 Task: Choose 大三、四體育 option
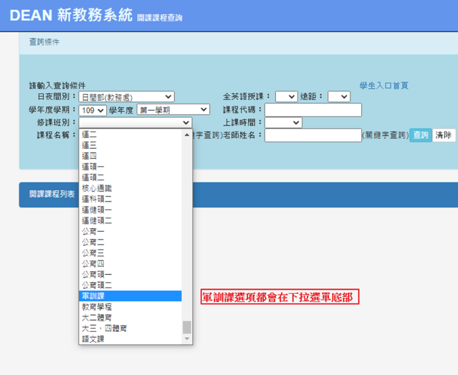130,328
